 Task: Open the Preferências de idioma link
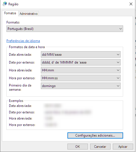(23, 41)
